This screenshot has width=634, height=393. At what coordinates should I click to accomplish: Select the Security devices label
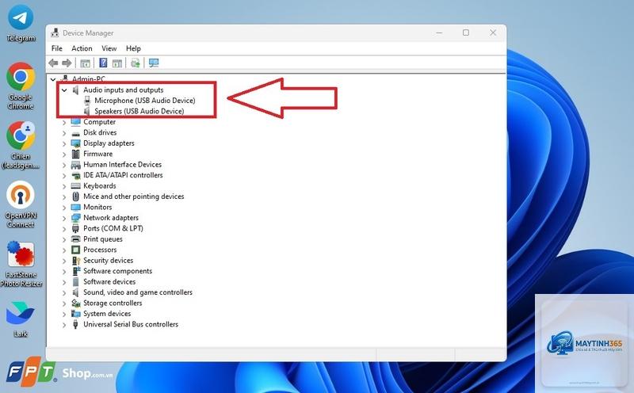108,261
